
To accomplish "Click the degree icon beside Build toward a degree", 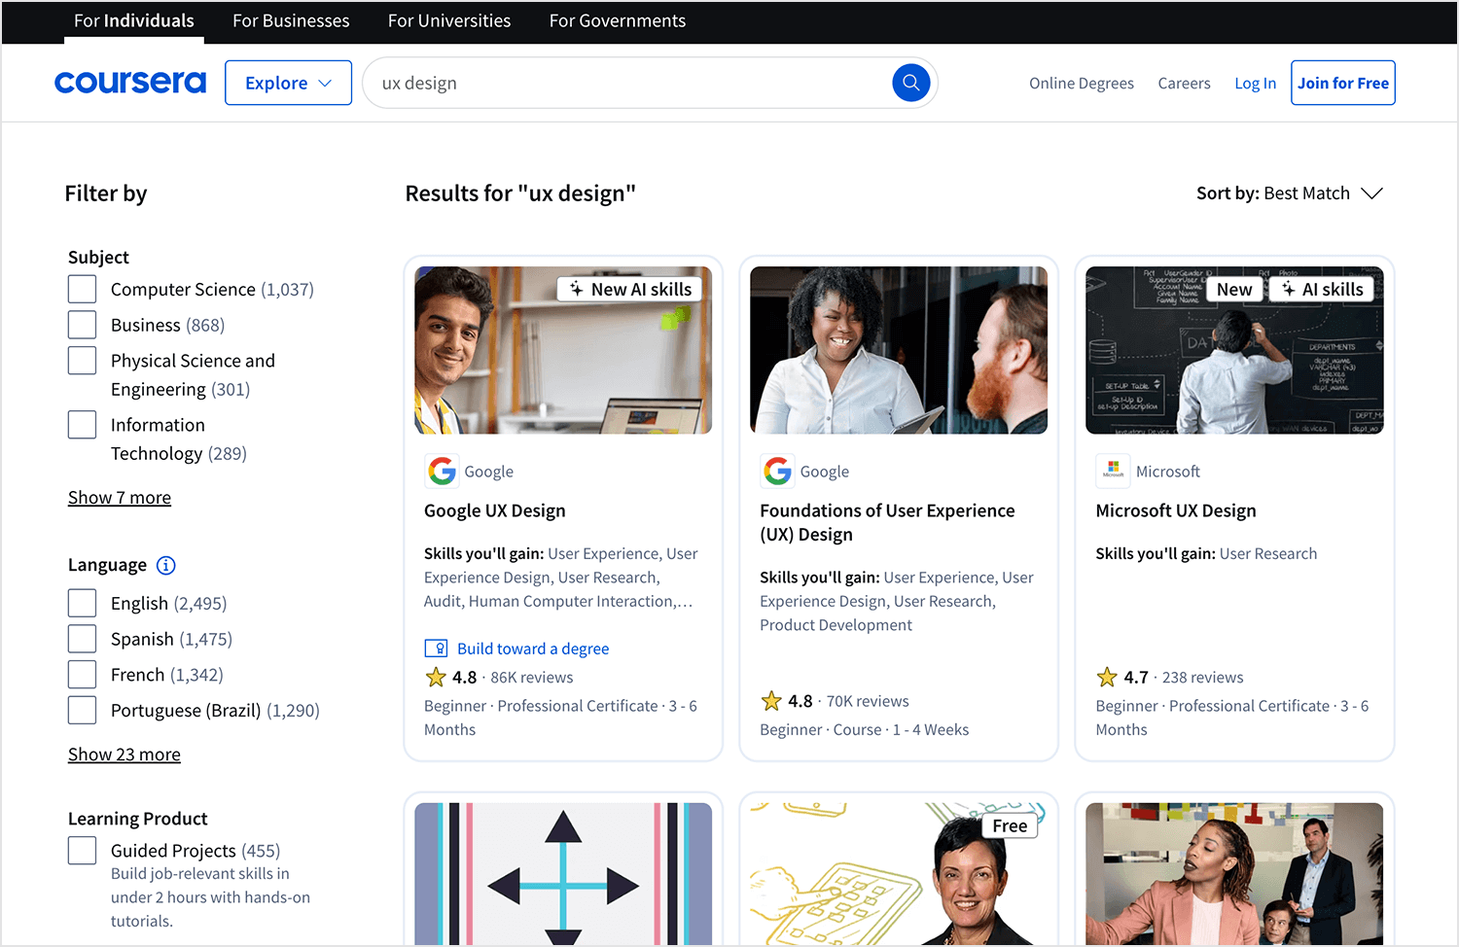I will coord(436,649).
